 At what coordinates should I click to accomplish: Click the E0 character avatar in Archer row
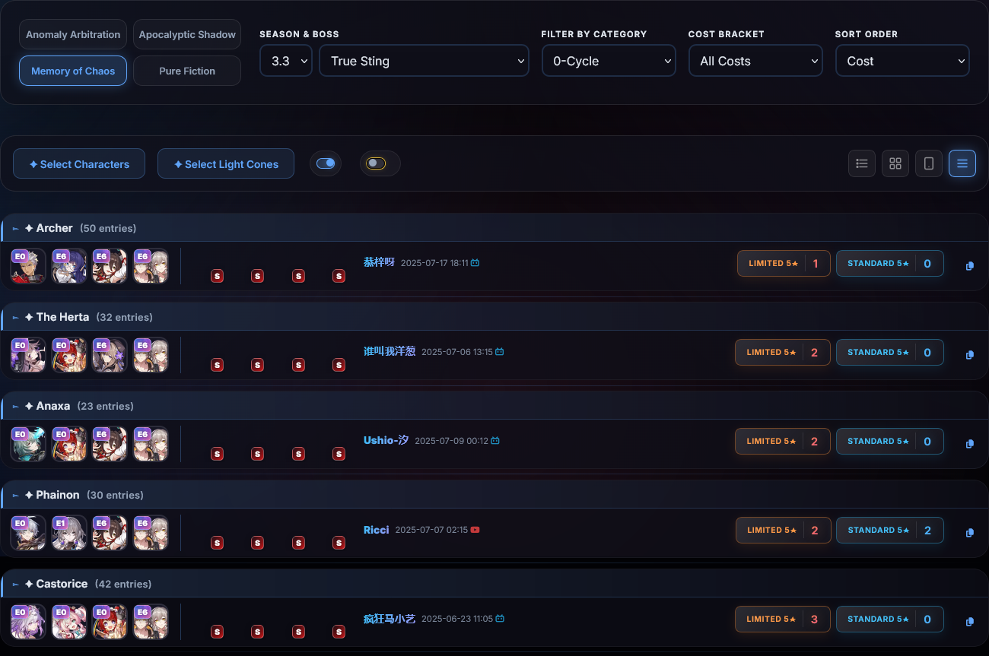click(28, 266)
